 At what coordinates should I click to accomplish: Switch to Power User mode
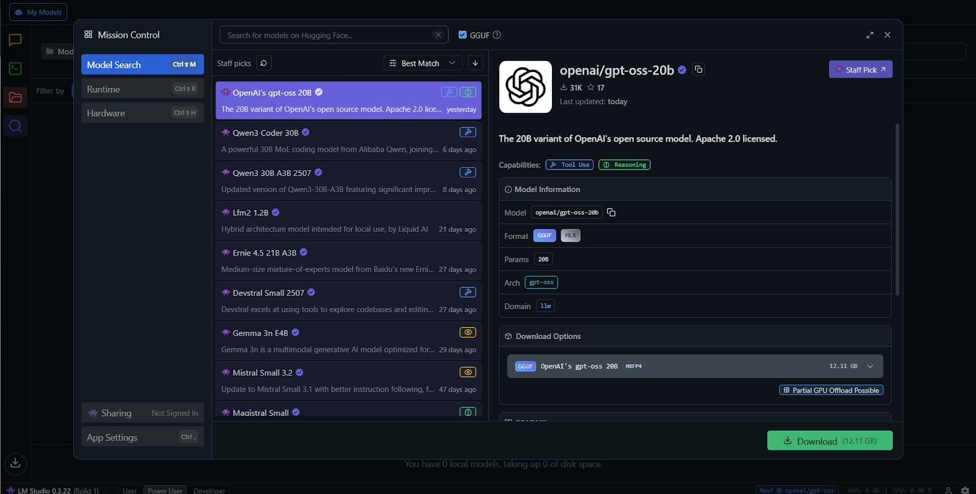pos(165,490)
